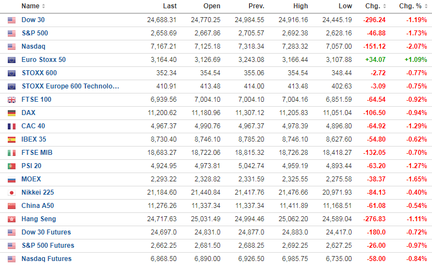
Task: Open the FTSE MIB link
Action: click(x=37, y=153)
